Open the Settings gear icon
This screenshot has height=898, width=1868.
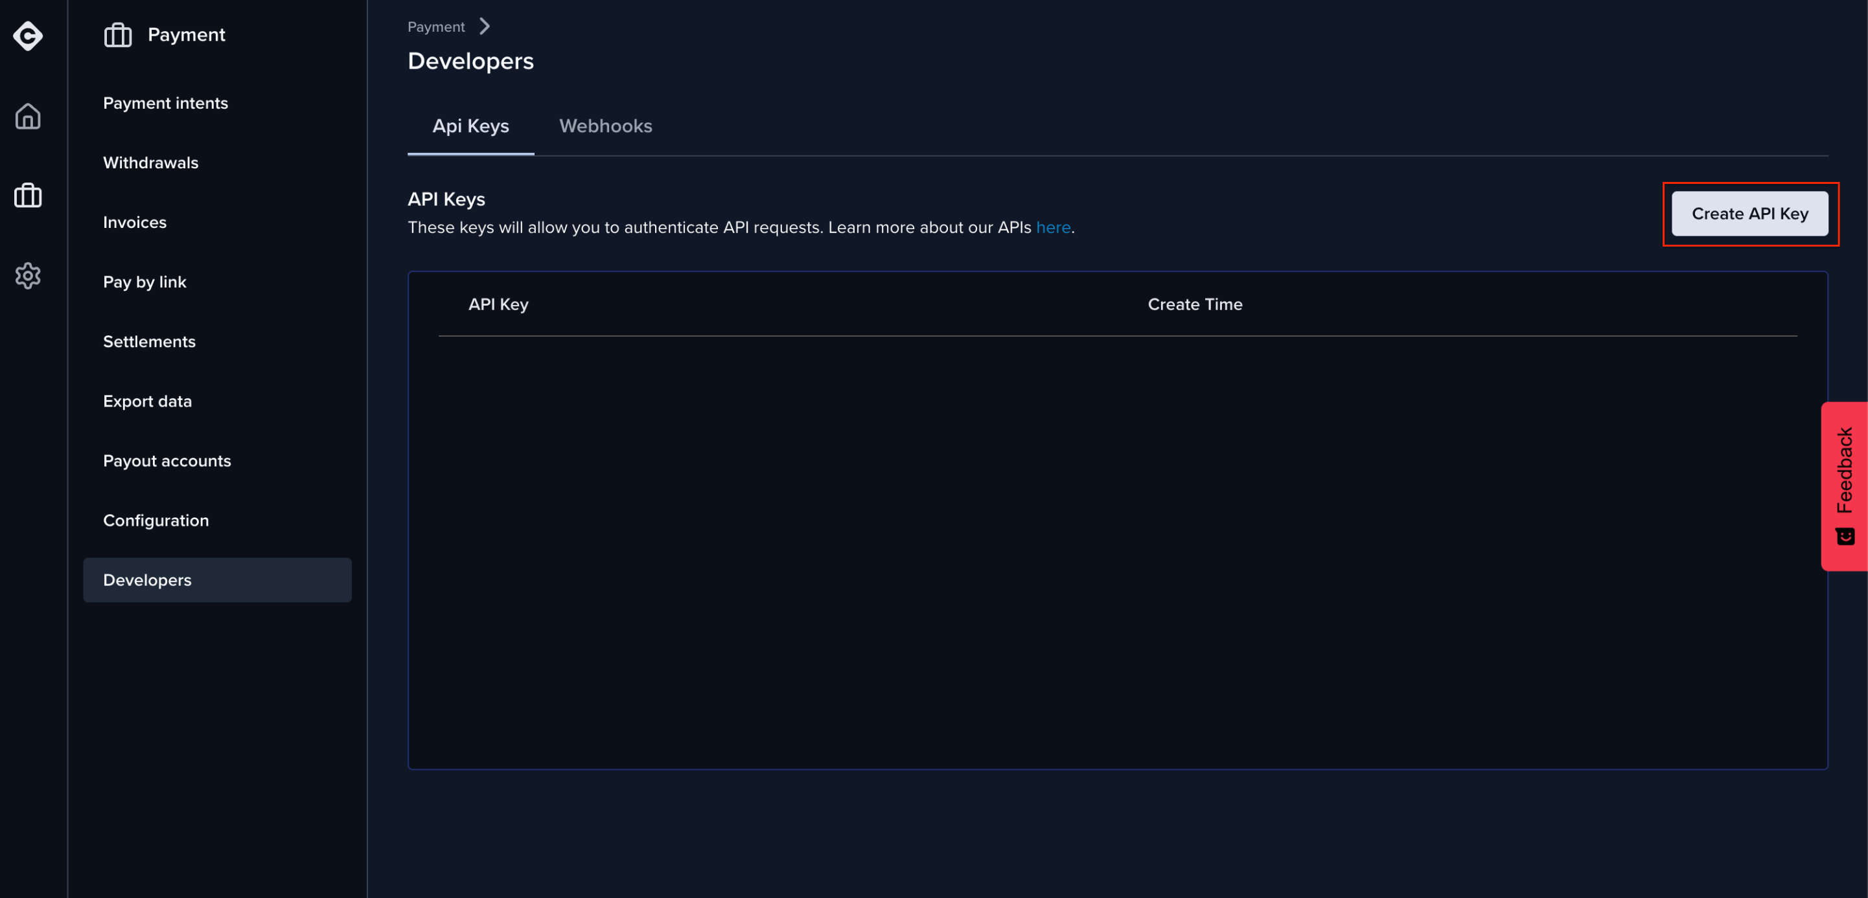(x=28, y=275)
